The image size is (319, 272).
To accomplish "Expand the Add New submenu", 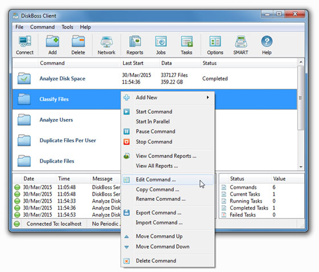I will point(168,97).
